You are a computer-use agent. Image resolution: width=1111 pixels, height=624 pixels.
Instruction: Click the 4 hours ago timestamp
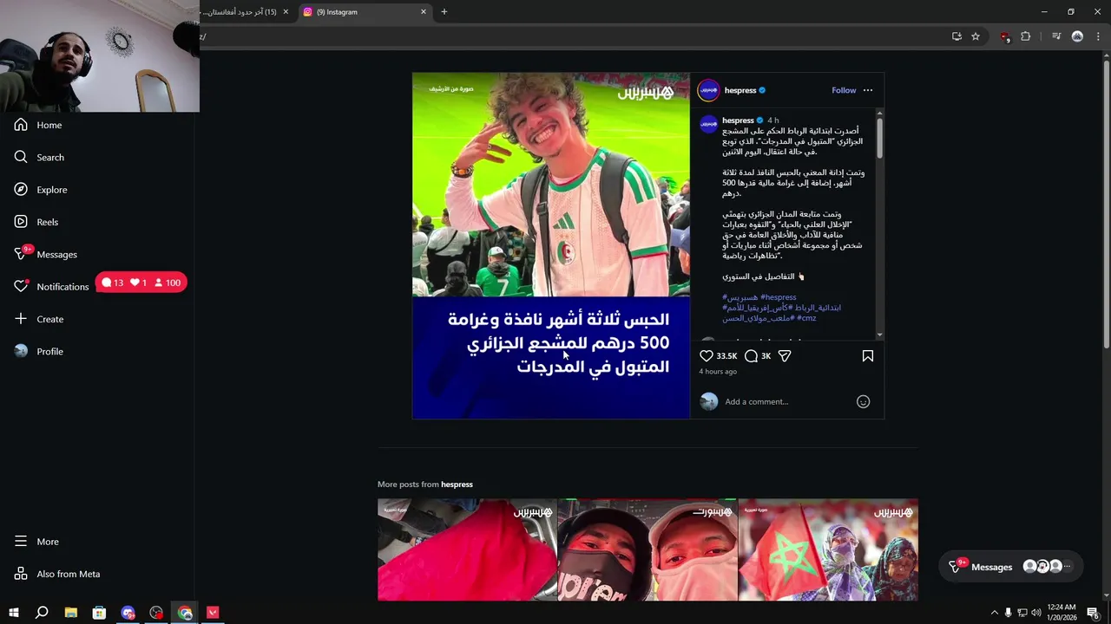pyautogui.click(x=718, y=372)
